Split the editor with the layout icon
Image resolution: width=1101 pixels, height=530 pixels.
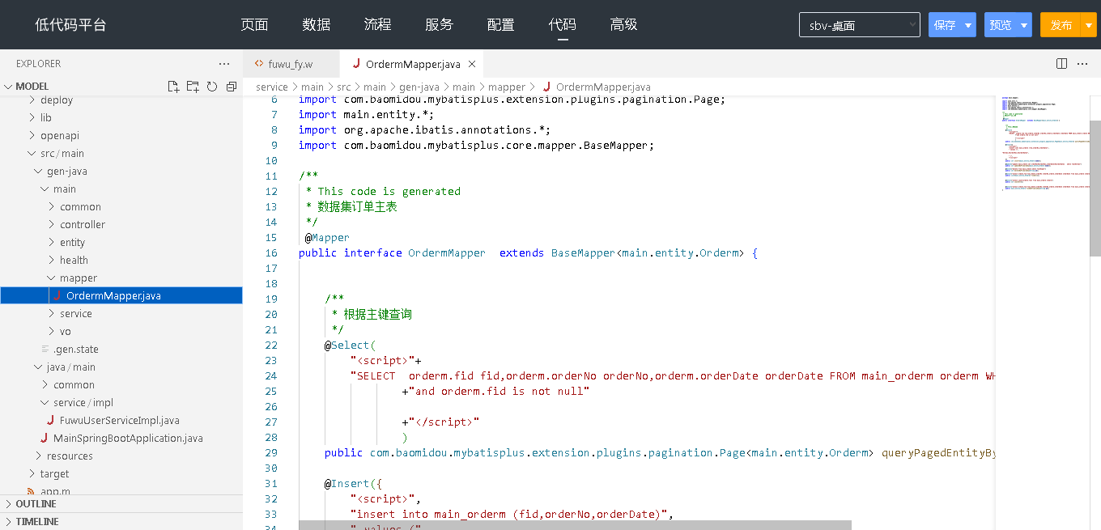1062,64
